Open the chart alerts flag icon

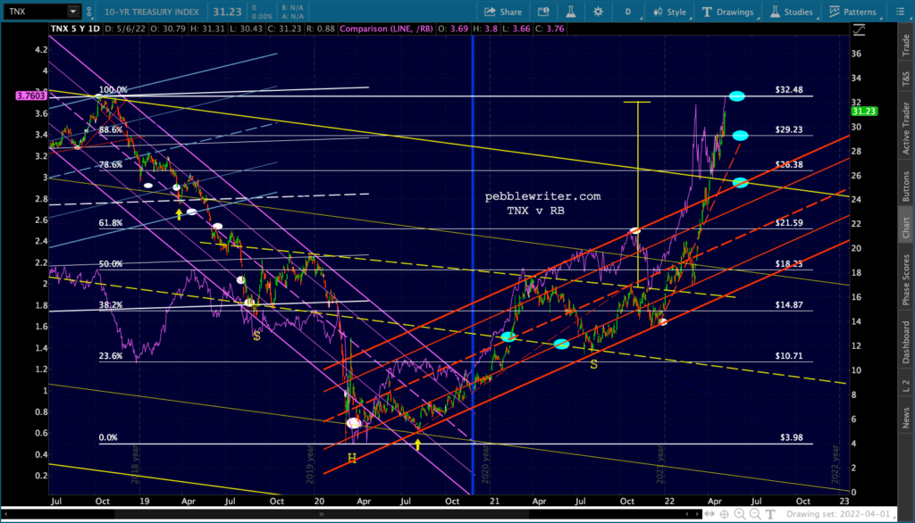click(x=543, y=12)
